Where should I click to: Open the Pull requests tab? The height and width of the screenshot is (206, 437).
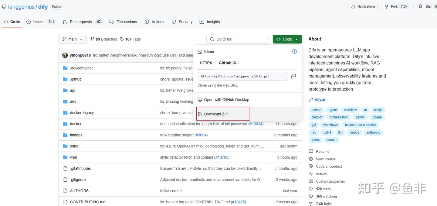[x=81, y=22]
